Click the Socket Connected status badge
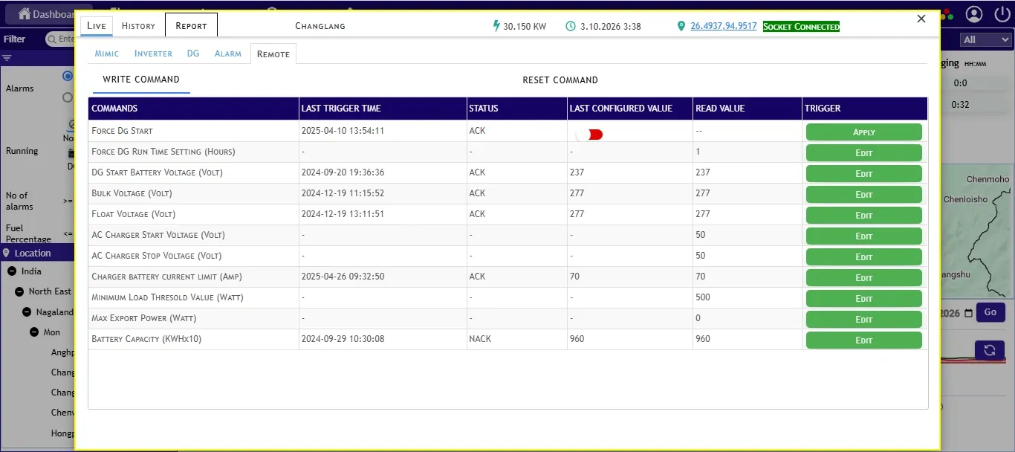This screenshot has height=452, width=1015. point(801,26)
